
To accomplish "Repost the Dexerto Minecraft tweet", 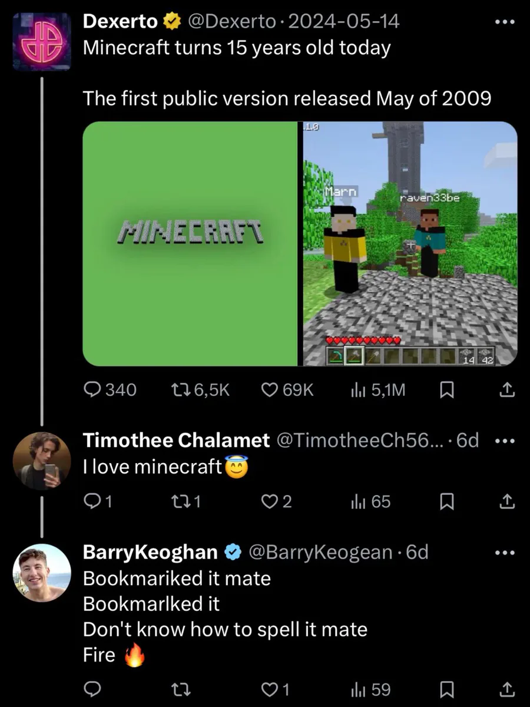I will click(178, 389).
